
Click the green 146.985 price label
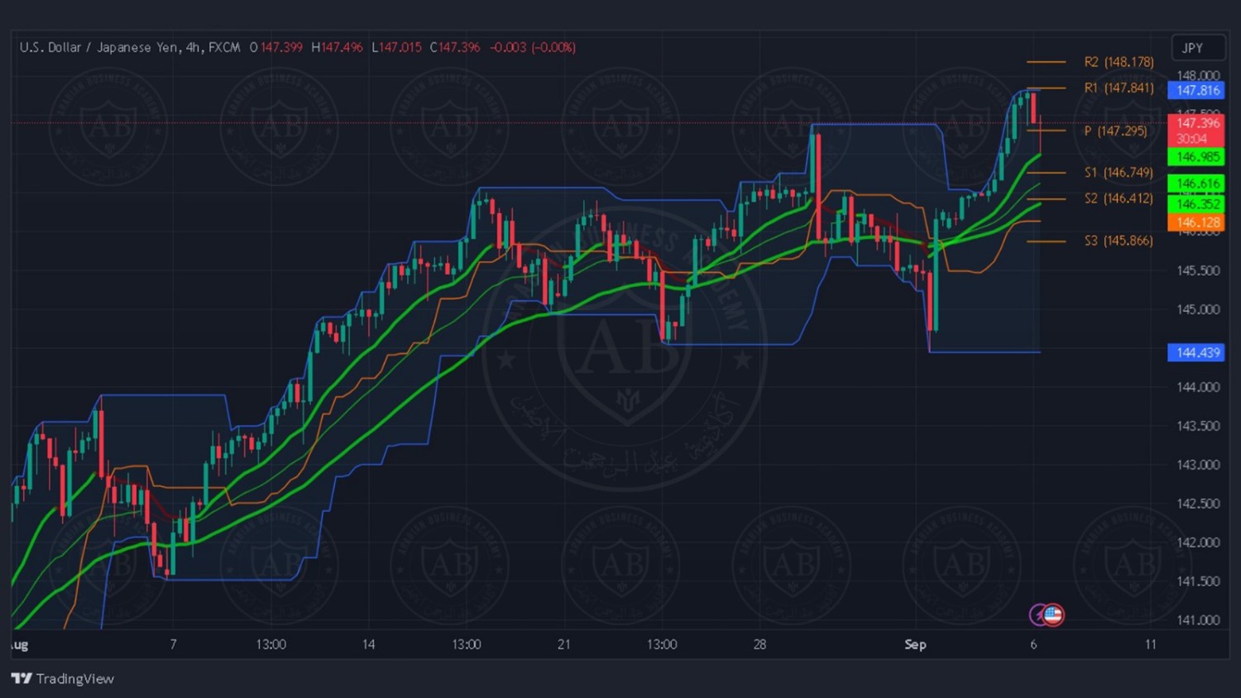[x=1196, y=156]
